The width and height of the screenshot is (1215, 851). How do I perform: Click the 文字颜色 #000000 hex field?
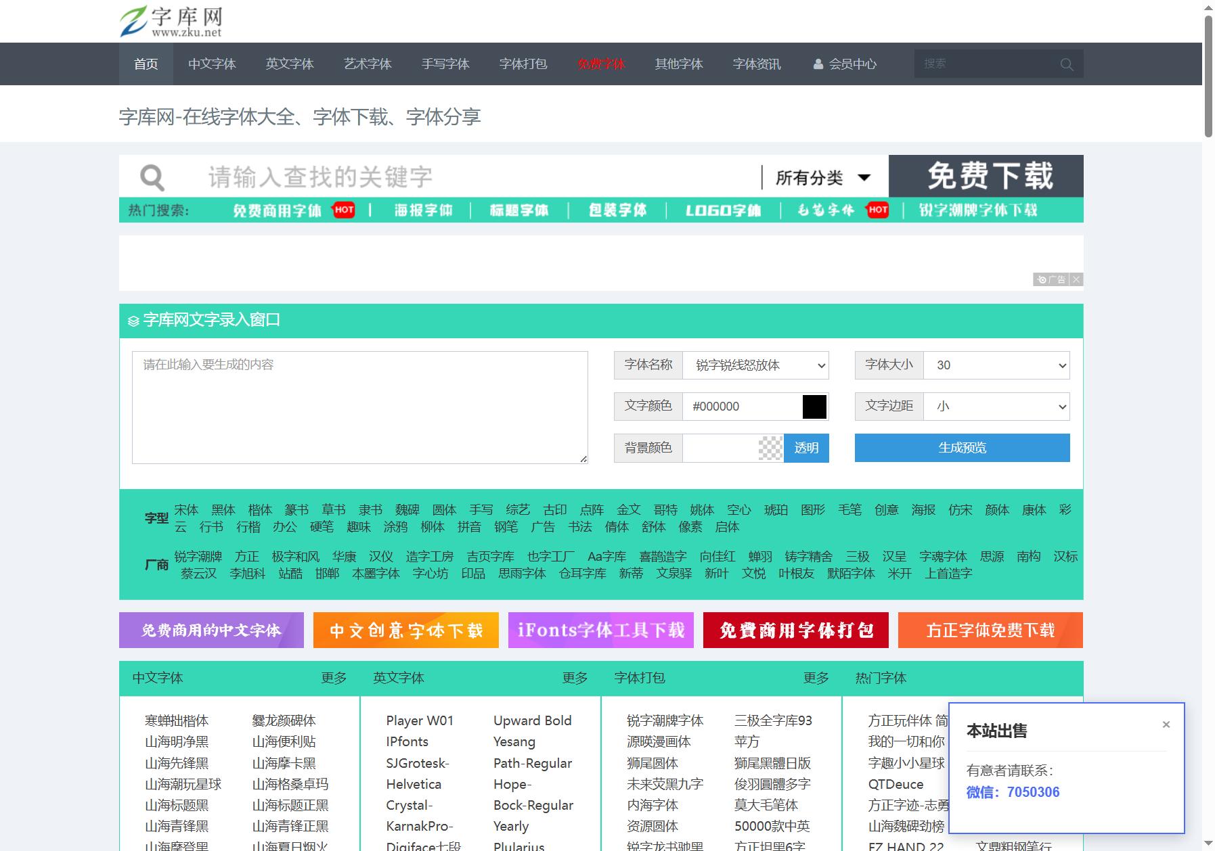[x=742, y=407]
